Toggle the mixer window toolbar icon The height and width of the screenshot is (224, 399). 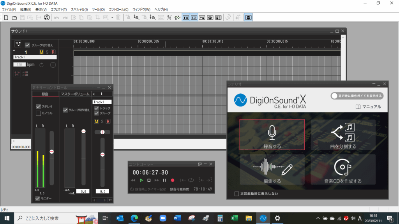pyautogui.click(x=194, y=17)
